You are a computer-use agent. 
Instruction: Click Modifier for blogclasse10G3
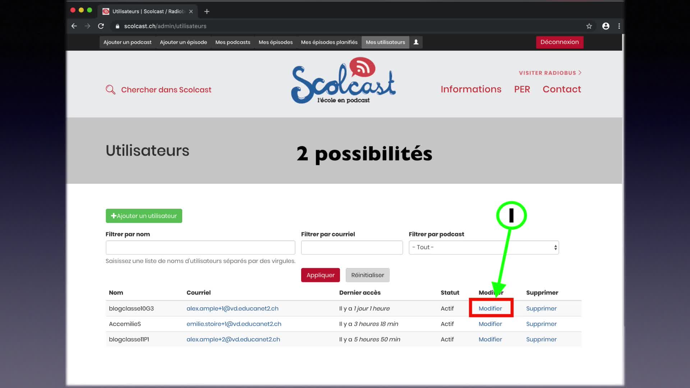pos(490,308)
